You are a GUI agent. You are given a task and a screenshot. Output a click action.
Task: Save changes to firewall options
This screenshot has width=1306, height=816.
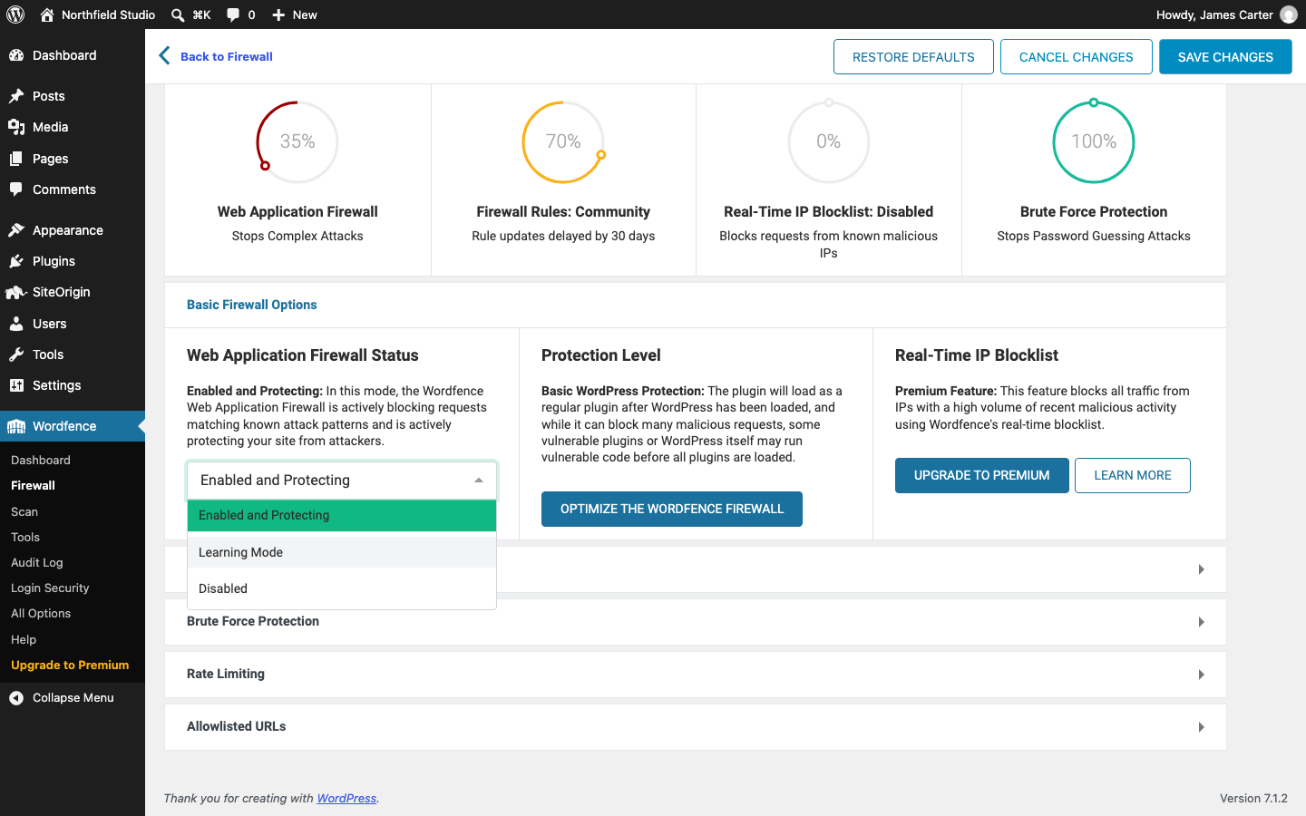click(x=1225, y=57)
